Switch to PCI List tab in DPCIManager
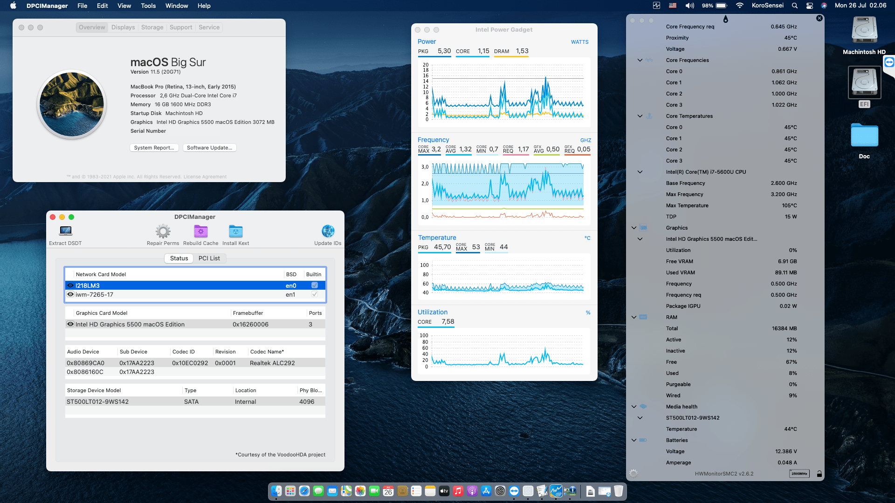Image resolution: width=895 pixels, height=503 pixels. pos(209,258)
